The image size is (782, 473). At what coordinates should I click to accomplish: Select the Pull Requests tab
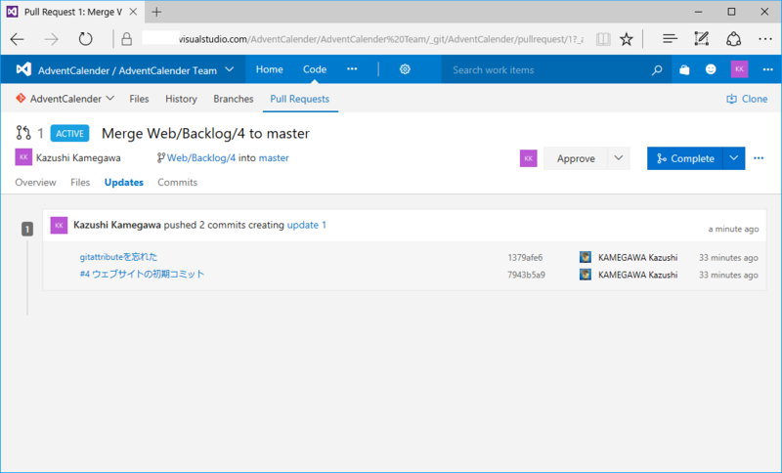300,99
